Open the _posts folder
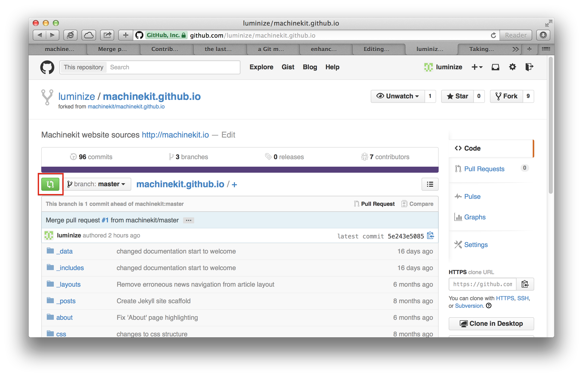The width and height of the screenshot is (583, 377). tap(66, 301)
